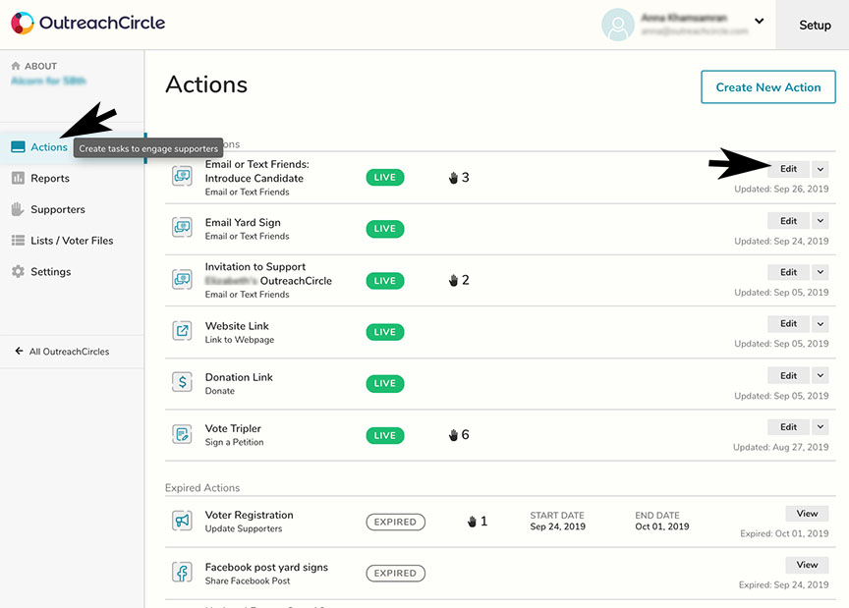Edit the Donation Link action
This screenshot has width=849, height=608.
coord(788,375)
